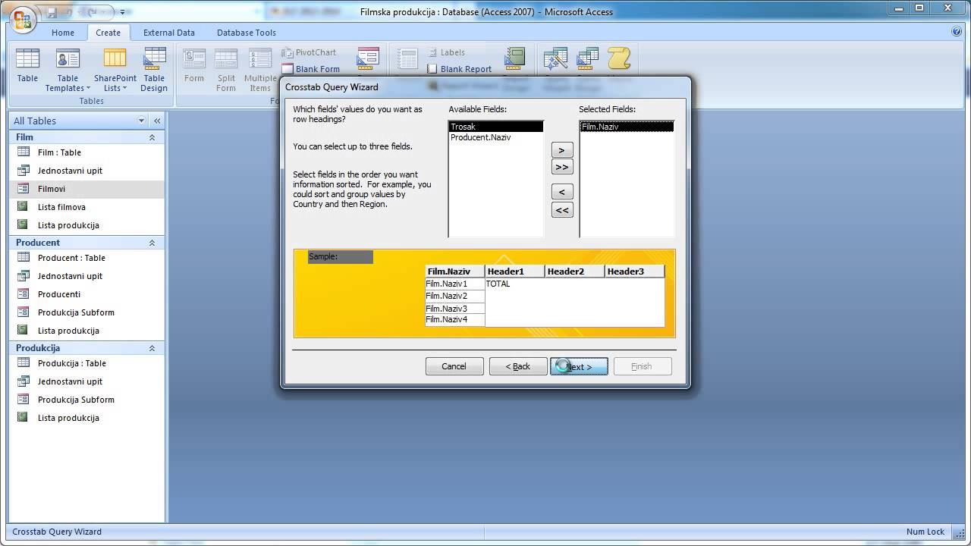Select the Filmovi form in navigation pane

click(86, 189)
